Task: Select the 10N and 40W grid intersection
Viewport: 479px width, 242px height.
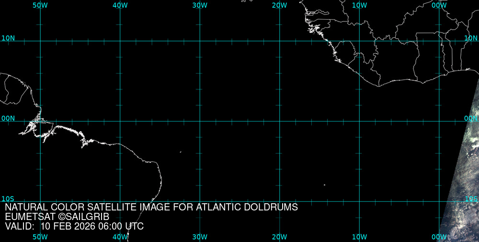Action: [120, 41]
